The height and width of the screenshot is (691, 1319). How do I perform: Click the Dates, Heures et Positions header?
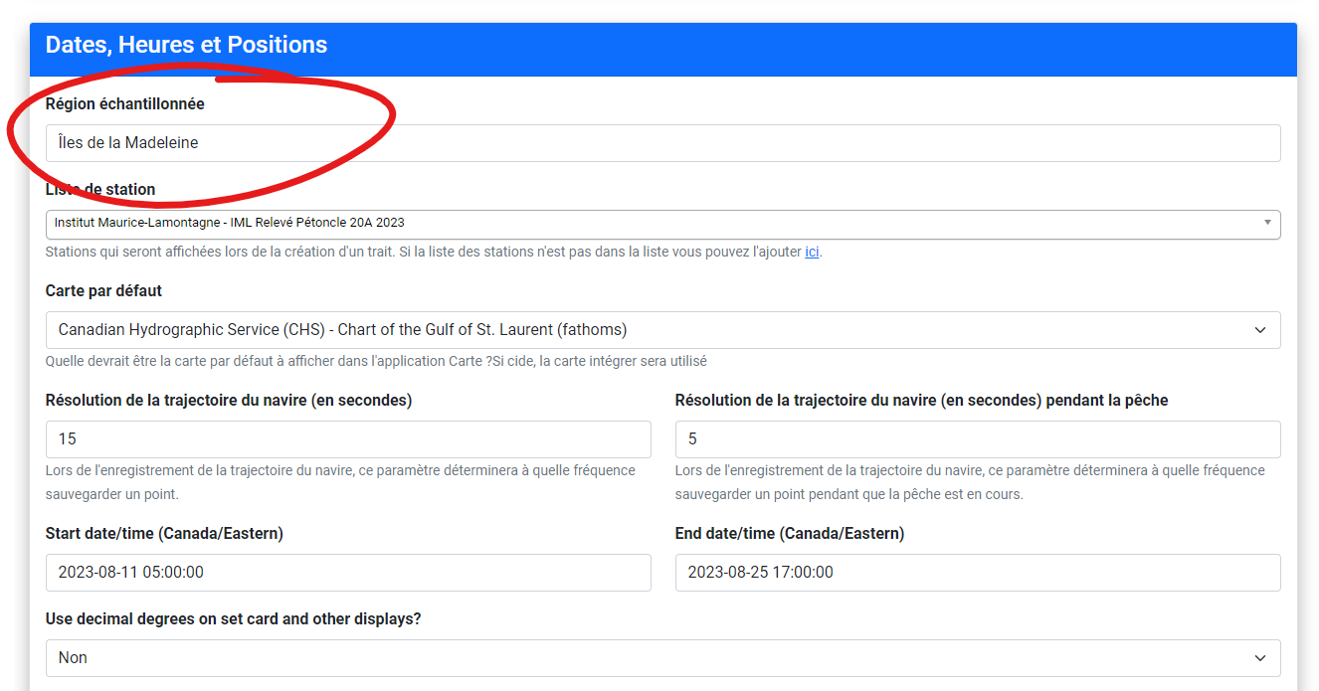click(186, 46)
